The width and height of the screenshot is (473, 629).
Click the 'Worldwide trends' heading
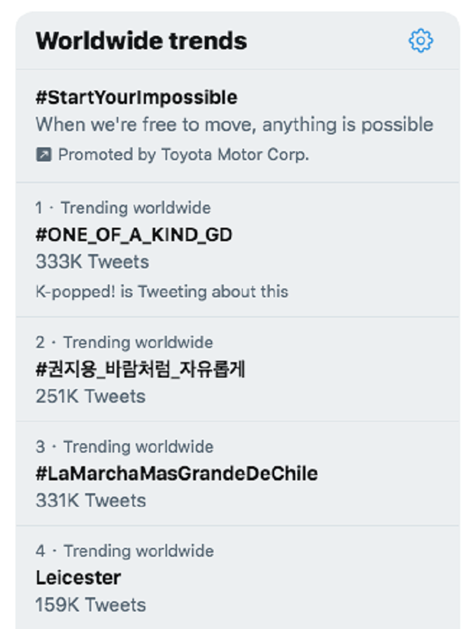point(141,41)
